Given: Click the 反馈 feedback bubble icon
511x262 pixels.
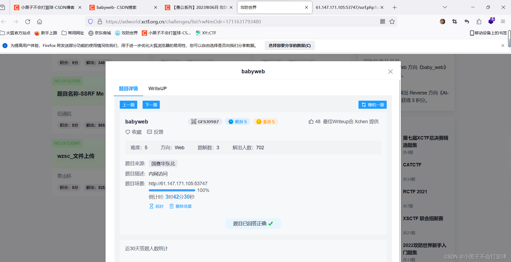Looking at the screenshot, I should [149, 132].
